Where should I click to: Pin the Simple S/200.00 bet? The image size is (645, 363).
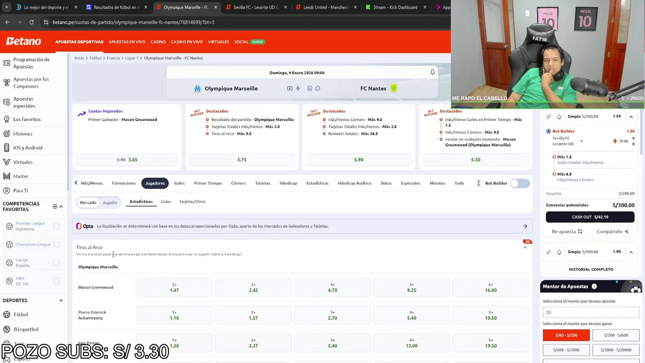click(x=549, y=116)
